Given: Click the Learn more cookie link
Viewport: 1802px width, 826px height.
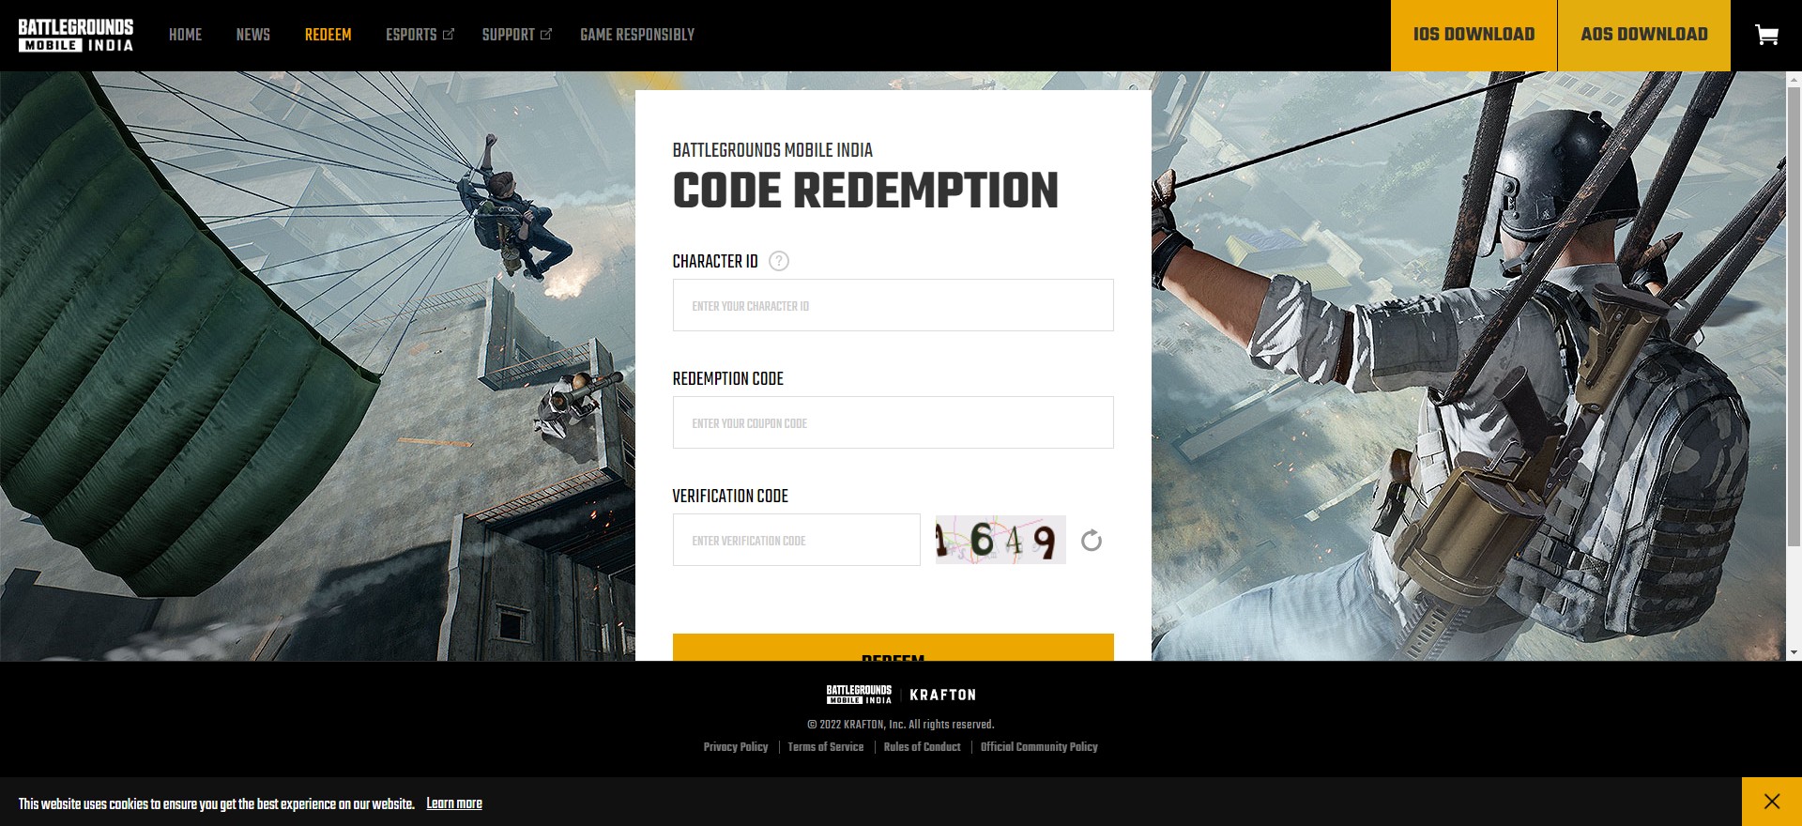Looking at the screenshot, I should pyautogui.click(x=454, y=803).
